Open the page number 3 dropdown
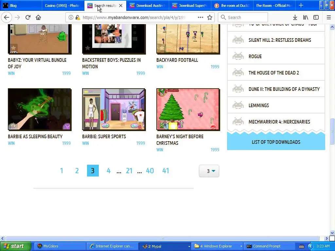This screenshot has width=335, height=251. (x=209, y=171)
